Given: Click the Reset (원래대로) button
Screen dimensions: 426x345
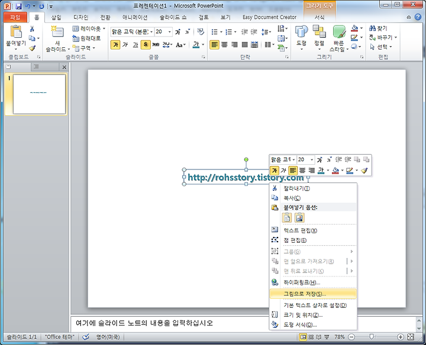Looking at the screenshot, I should point(86,38).
